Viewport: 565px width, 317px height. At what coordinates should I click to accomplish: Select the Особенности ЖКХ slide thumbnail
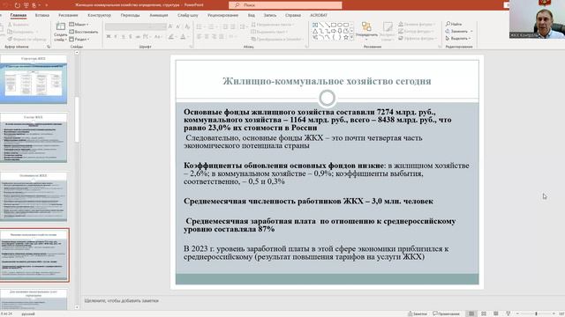34,196
